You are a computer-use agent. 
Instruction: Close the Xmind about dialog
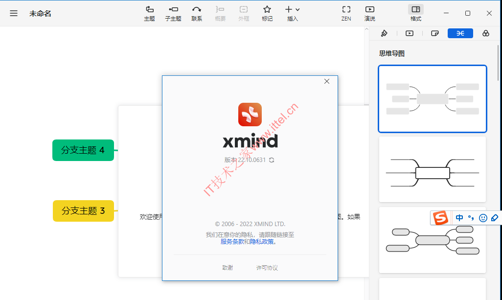[x=326, y=81]
